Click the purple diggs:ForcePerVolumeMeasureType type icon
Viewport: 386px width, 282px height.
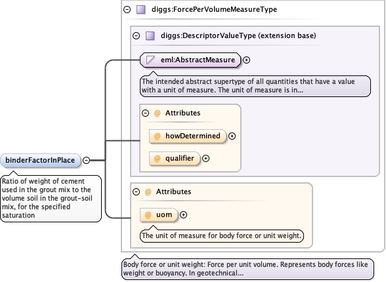point(141,10)
